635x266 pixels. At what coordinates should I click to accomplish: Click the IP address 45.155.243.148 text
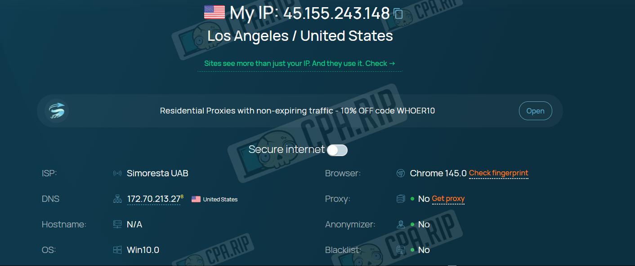(336, 13)
